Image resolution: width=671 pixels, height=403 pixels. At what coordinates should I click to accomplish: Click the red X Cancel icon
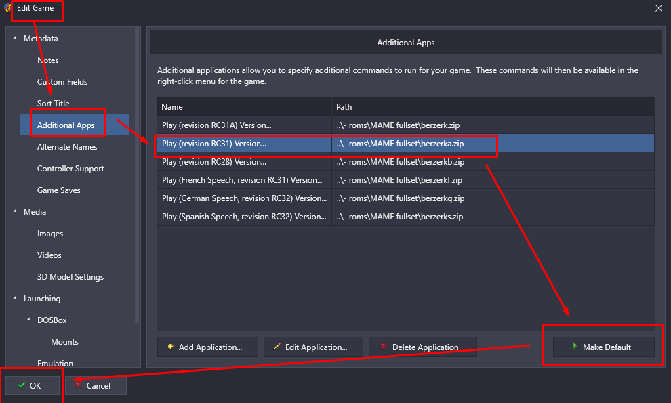(x=78, y=385)
